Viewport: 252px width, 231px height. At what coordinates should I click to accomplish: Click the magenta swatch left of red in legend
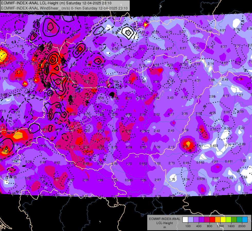(x=207, y=220)
